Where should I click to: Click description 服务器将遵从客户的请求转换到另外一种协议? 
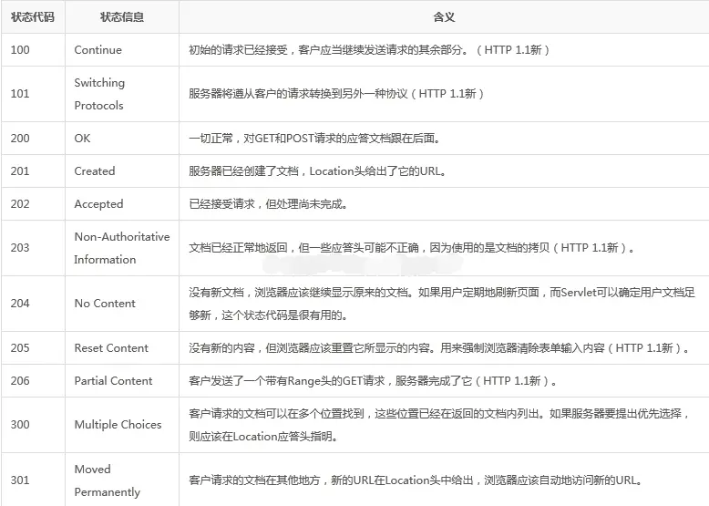[x=336, y=94]
